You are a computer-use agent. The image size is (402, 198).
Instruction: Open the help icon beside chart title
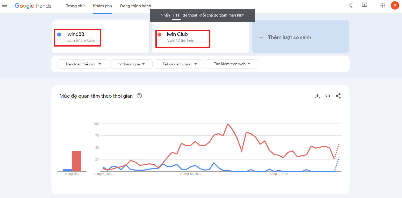[x=139, y=96]
